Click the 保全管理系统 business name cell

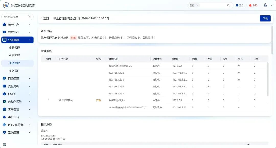pyautogui.click(x=65, y=100)
